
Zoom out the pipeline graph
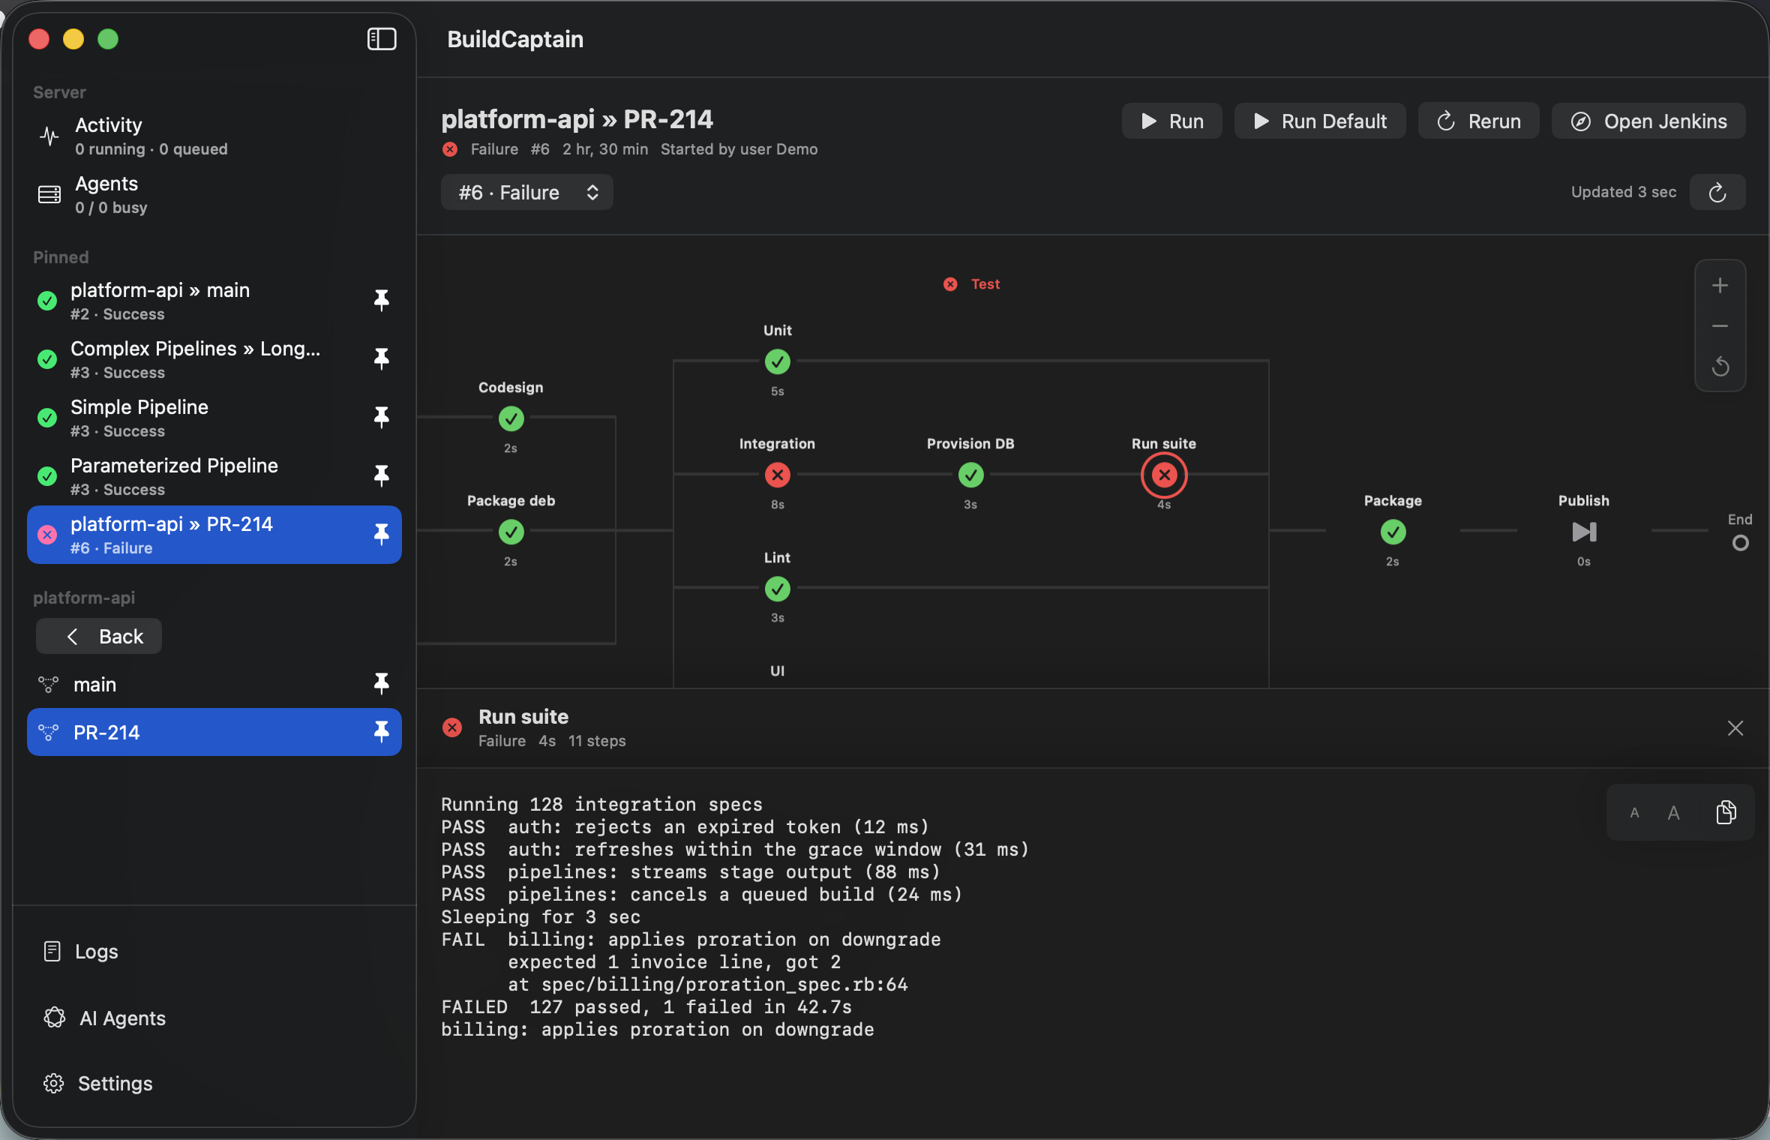coord(1720,326)
